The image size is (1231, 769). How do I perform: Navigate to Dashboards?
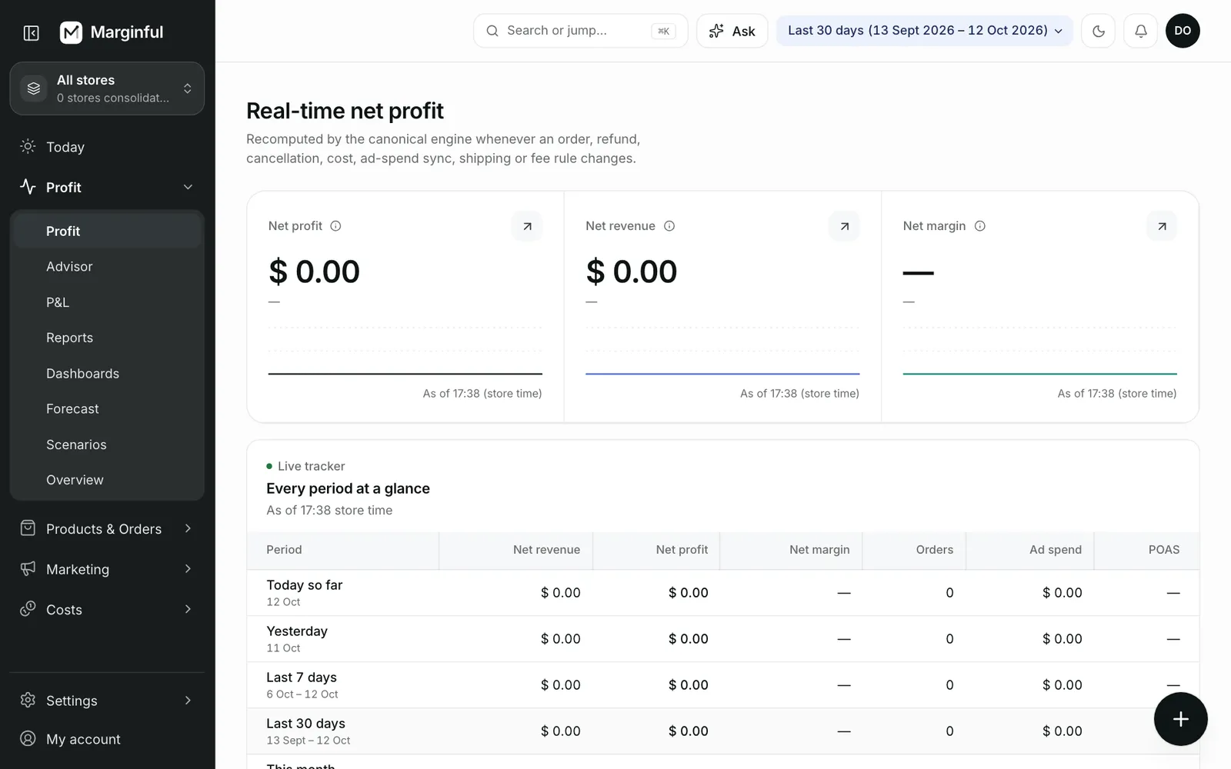coord(107,373)
